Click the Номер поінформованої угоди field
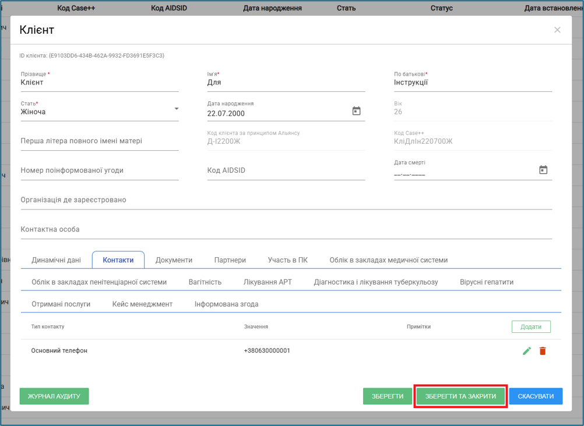 (x=100, y=171)
